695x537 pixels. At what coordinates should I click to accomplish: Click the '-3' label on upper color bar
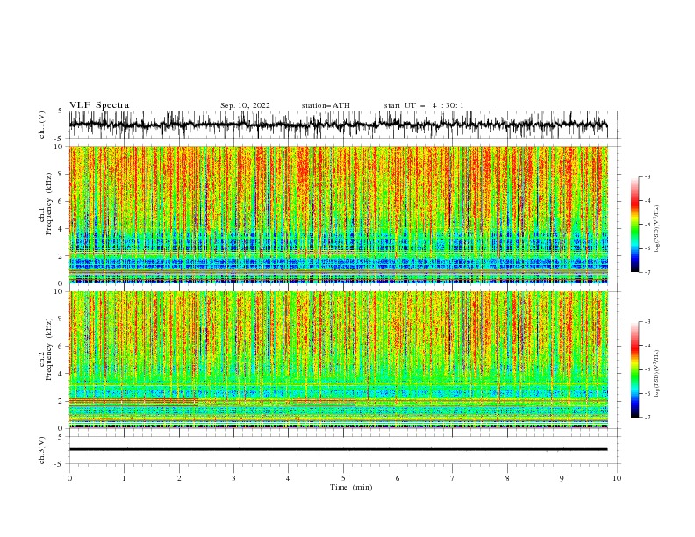click(648, 176)
